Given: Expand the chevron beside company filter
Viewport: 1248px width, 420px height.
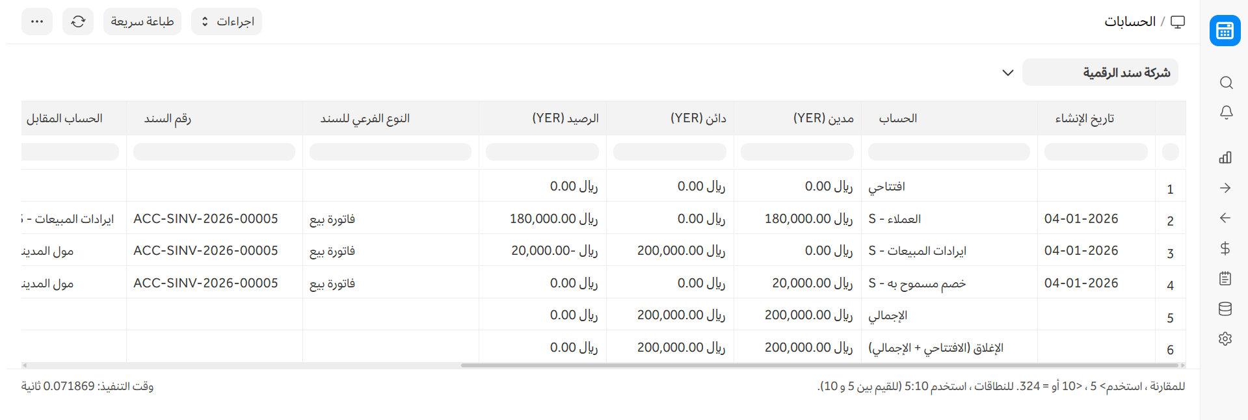Looking at the screenshot, I should (1007, 73).
